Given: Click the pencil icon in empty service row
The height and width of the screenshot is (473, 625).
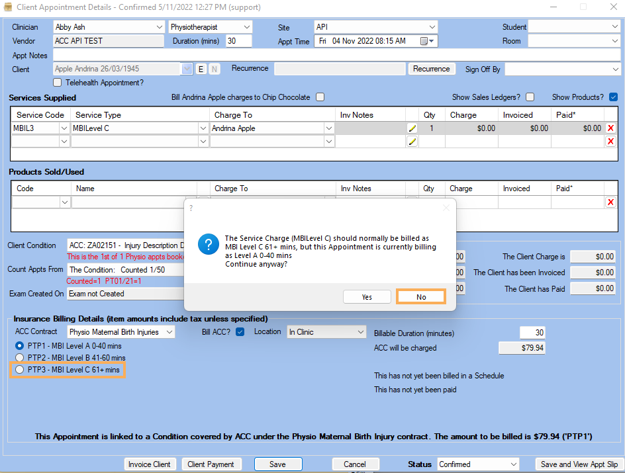Looking at the screenshot, I should [x=412, y=142].
